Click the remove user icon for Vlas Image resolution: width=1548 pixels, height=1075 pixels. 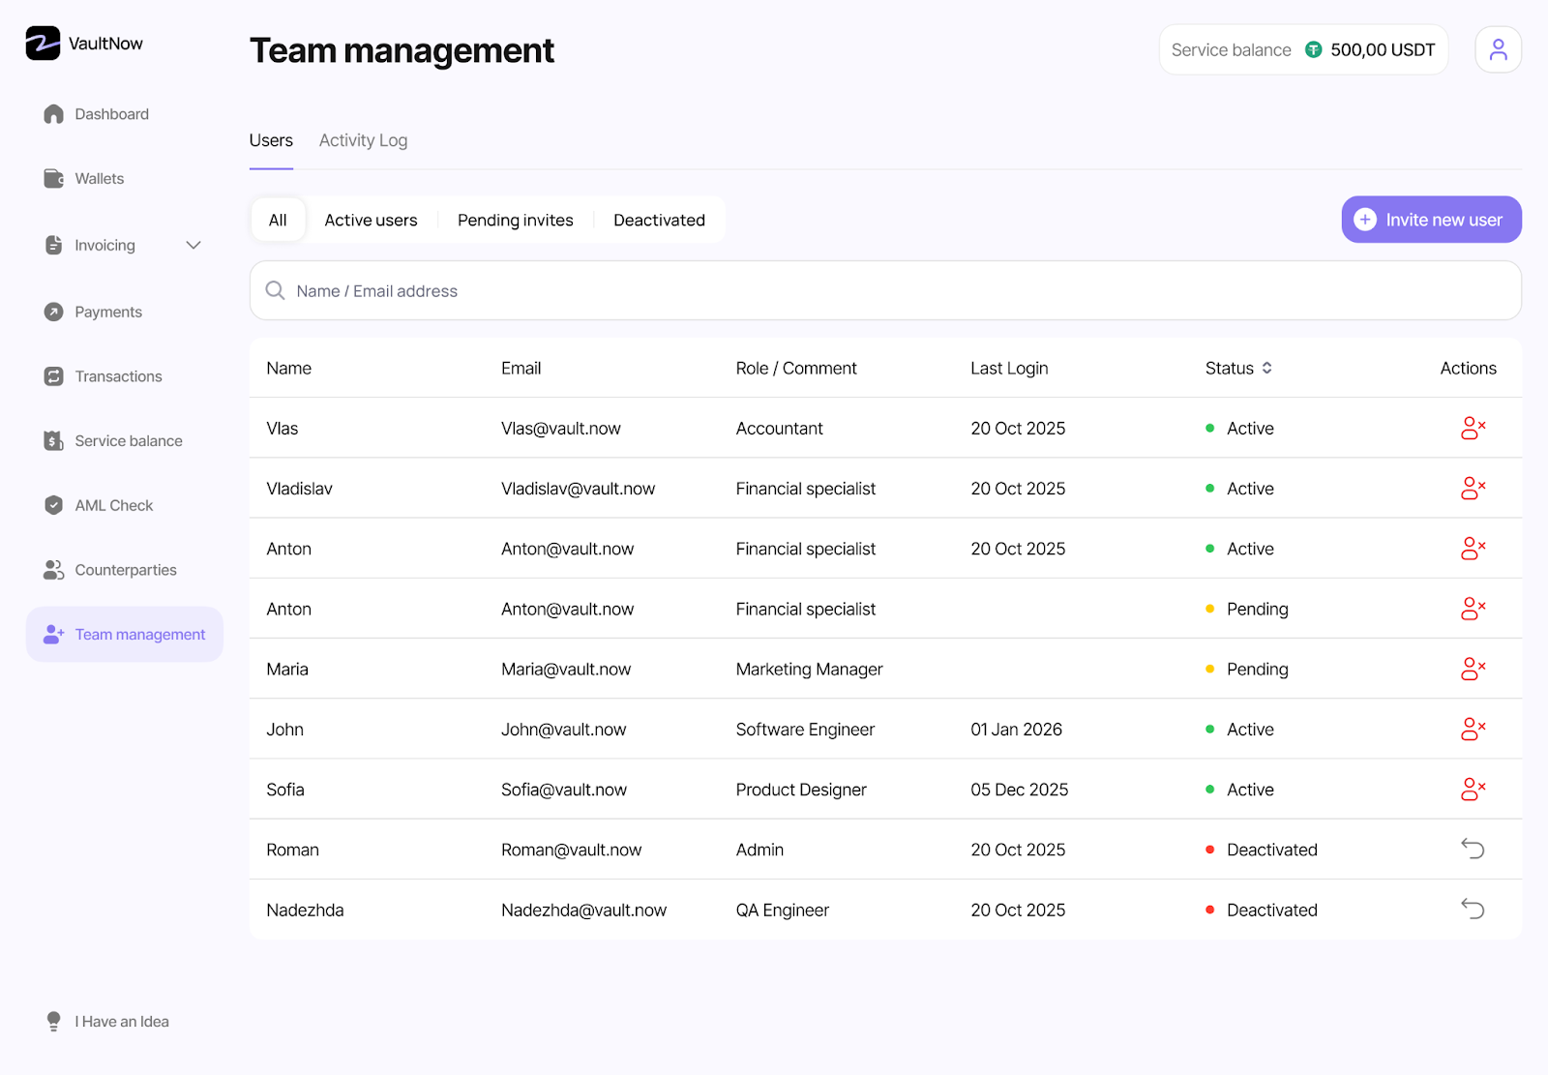coord(1473,429)
